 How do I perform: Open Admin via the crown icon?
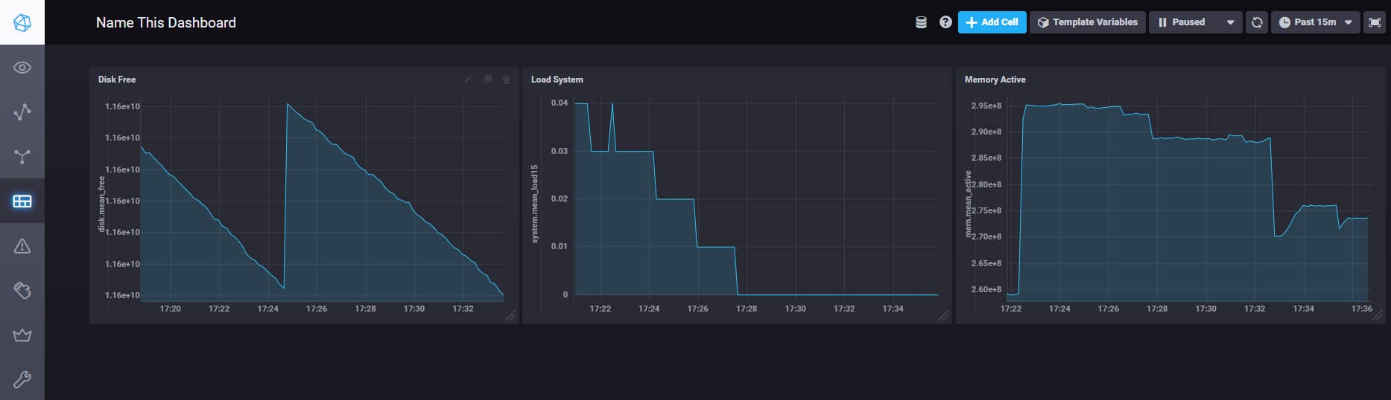tap(22, 335)
